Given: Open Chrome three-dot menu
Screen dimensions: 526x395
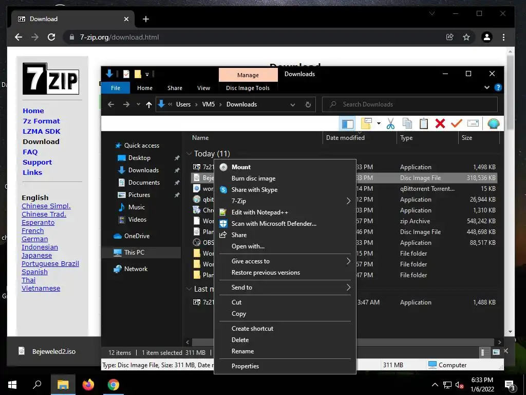Looking at the screenshot, I should pos(503,37).
